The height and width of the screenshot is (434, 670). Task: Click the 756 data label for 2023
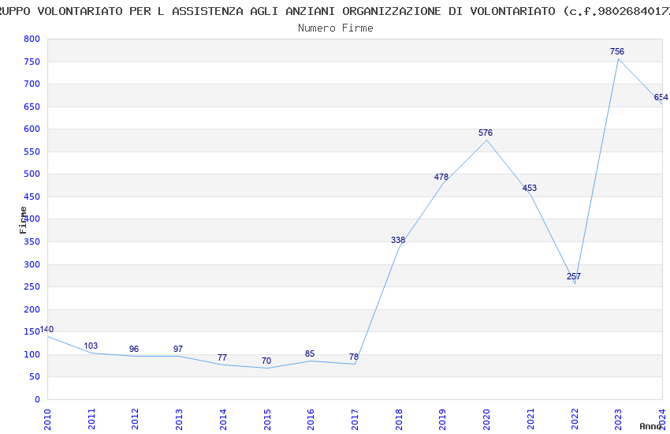617,52
